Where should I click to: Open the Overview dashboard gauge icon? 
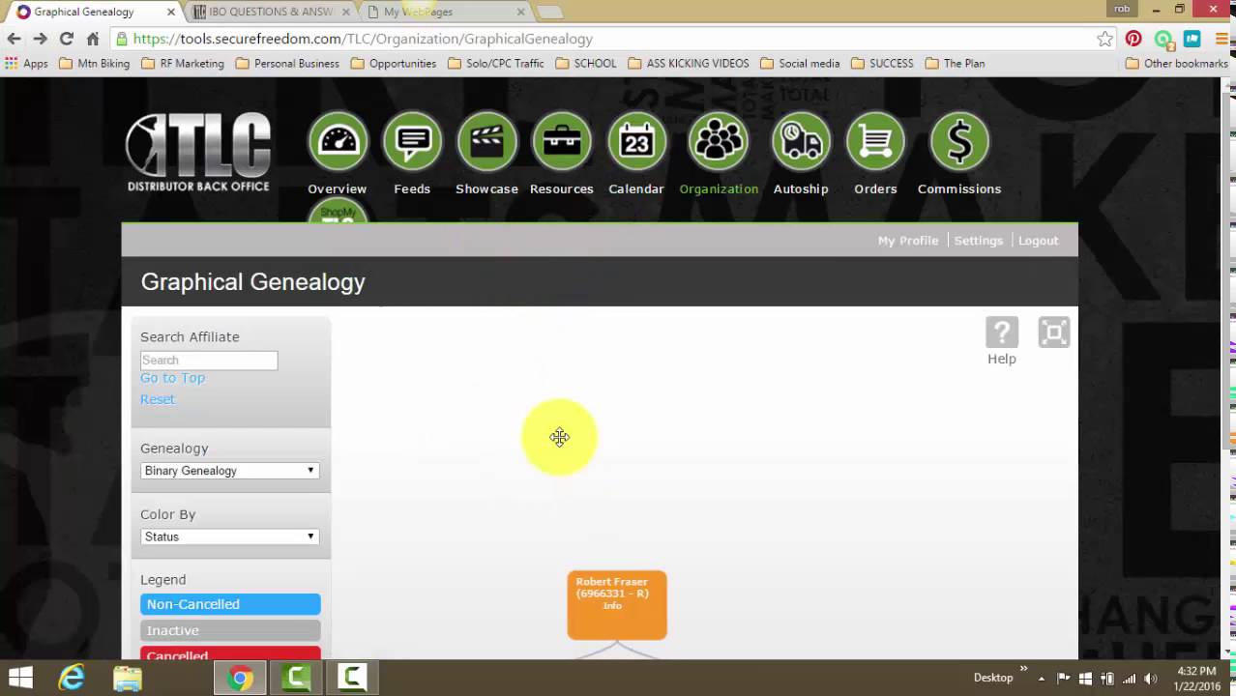(x=338, y=141)
